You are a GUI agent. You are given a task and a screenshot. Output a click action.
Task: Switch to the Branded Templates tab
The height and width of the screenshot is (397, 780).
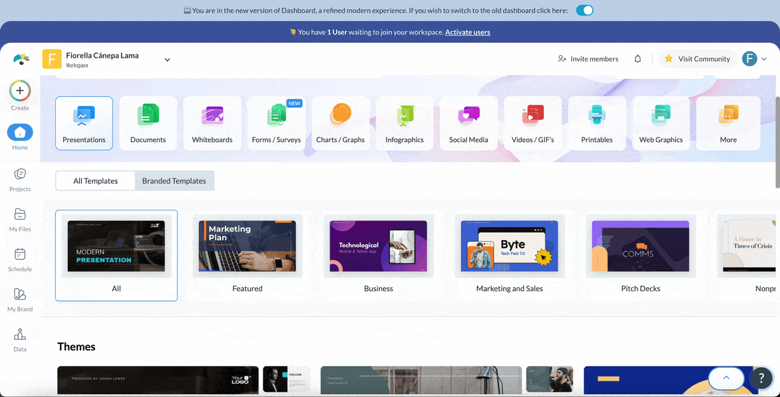[x=174, y=180]
